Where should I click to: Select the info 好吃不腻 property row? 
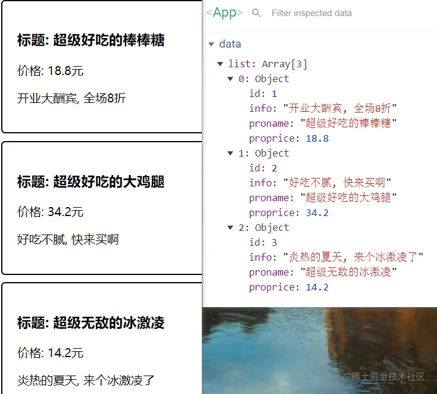tap(320, 183)
